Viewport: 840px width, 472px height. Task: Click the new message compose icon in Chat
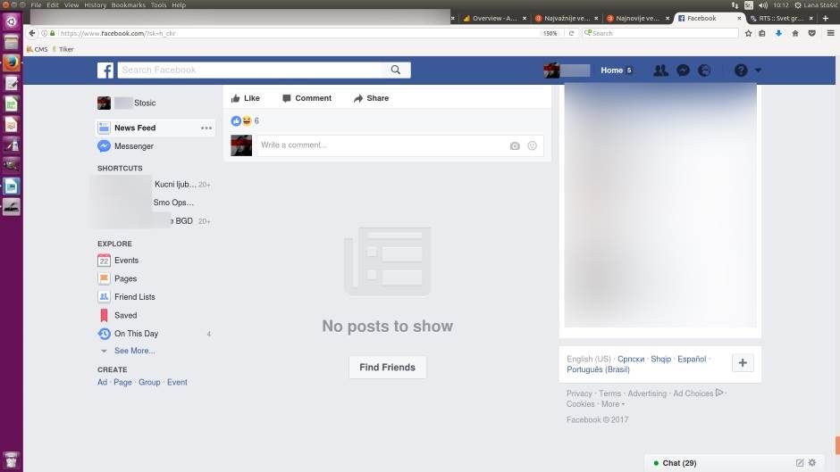tap(800, 463)
